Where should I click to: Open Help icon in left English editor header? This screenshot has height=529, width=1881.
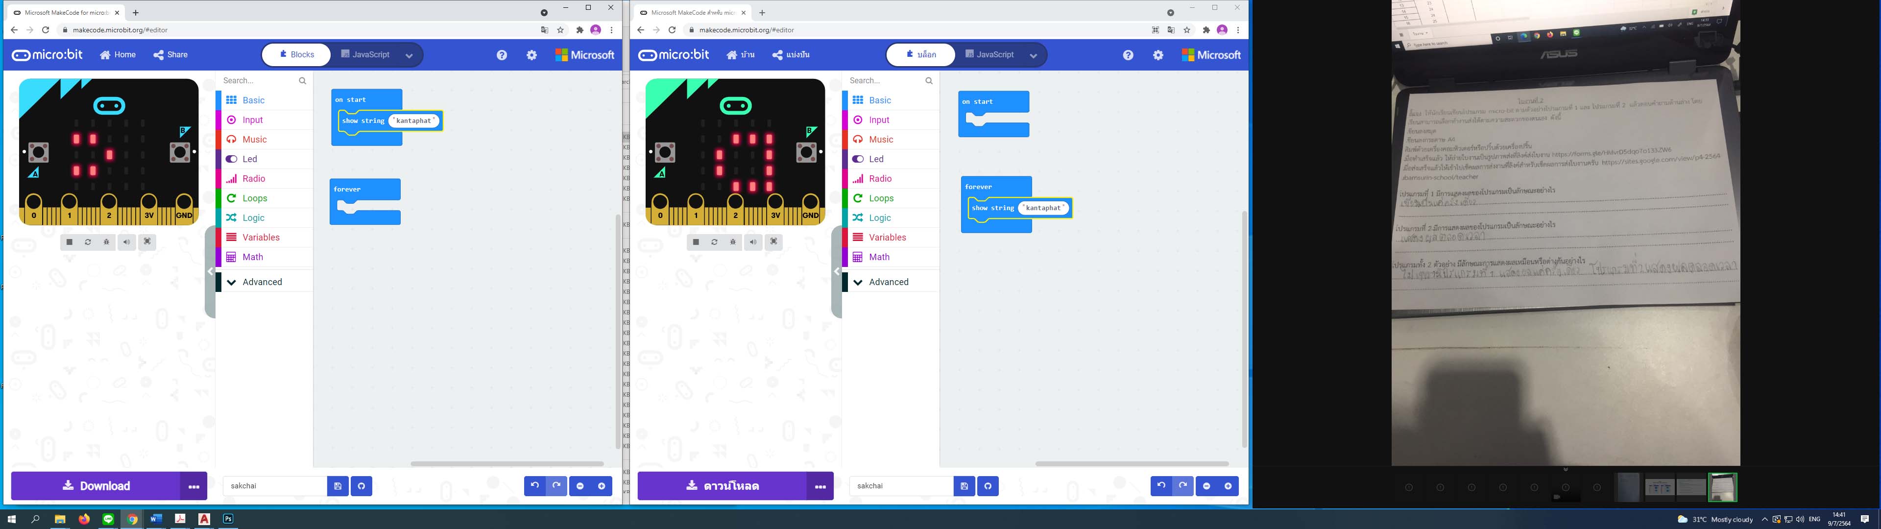502,55
